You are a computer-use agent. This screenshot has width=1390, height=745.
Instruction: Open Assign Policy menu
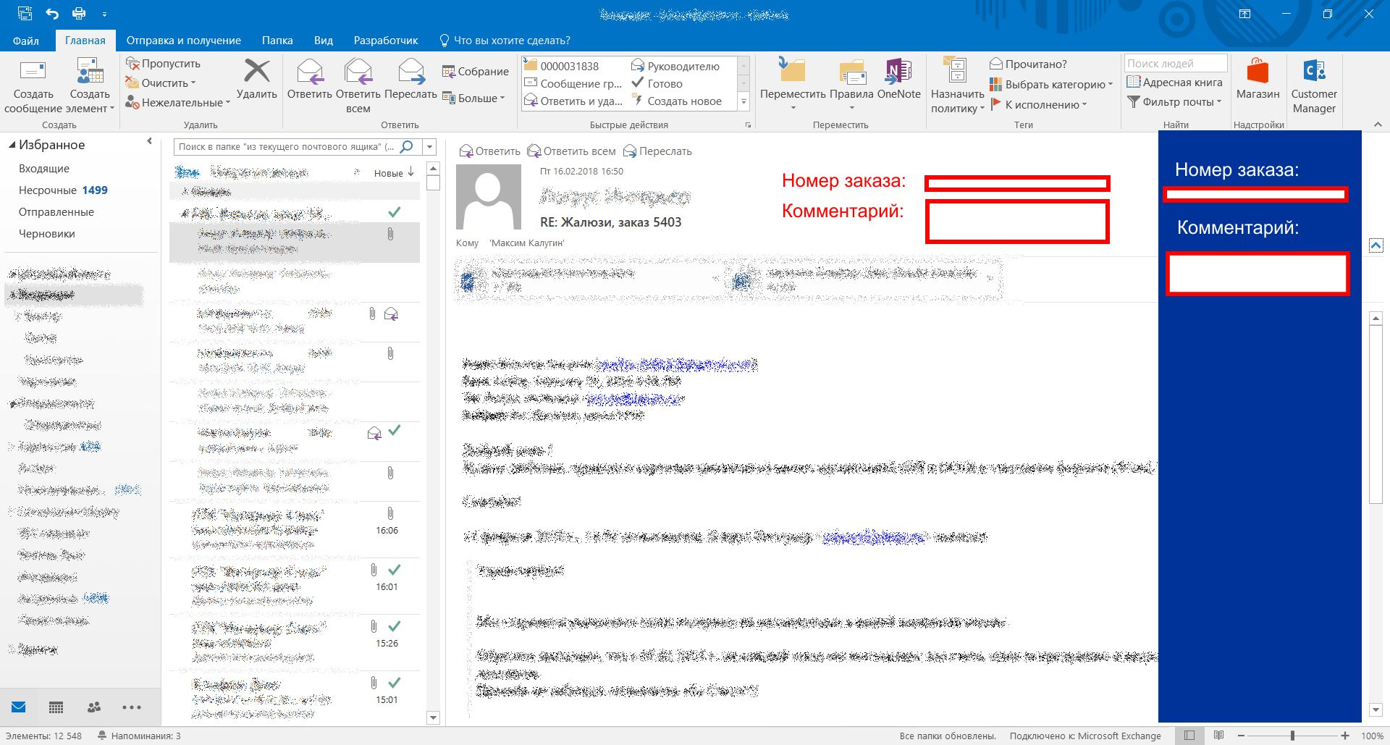(x=957, y=86)
